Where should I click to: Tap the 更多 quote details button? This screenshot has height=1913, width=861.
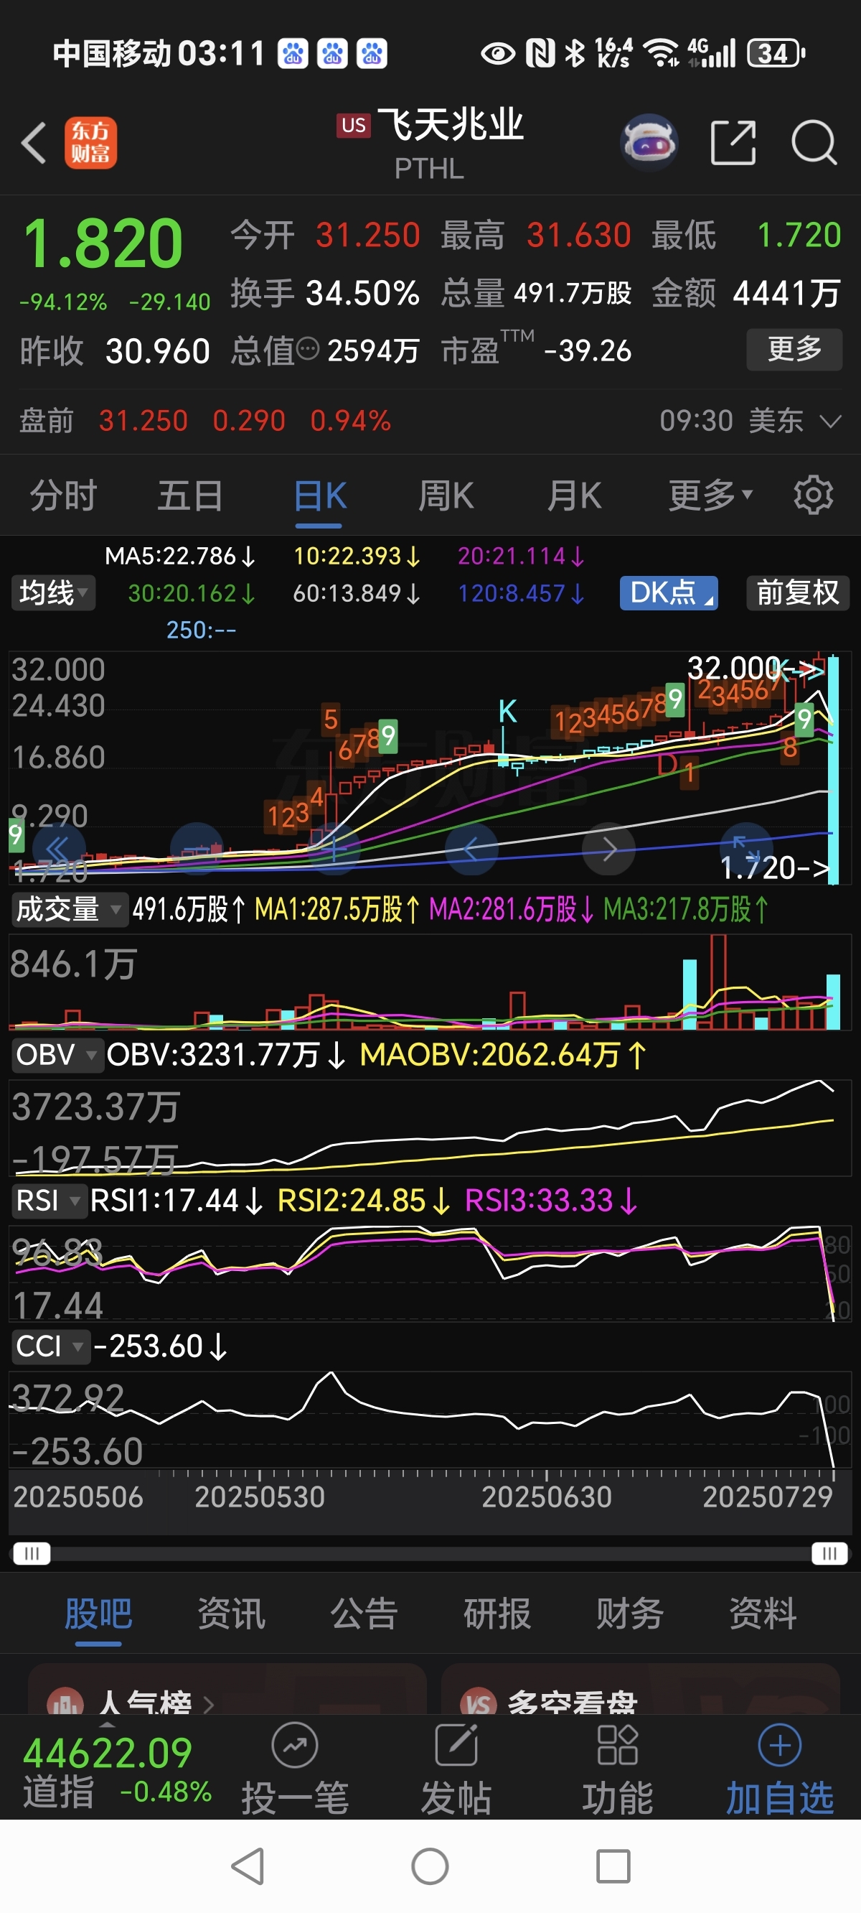pos(794,349)
